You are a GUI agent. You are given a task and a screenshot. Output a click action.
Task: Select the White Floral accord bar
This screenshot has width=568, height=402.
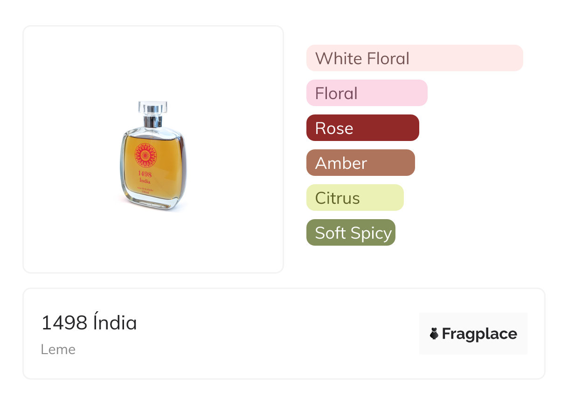tap(414, 58)
